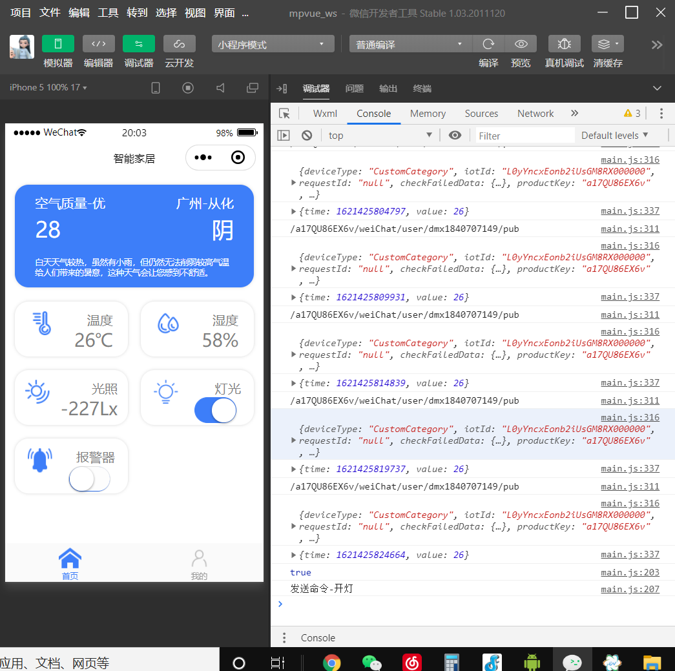The width and height of the screenshot is (675, 671).
Task: Toggle the 灯光 light switch off
Action: pyautogui.click(x=215, y=410)
